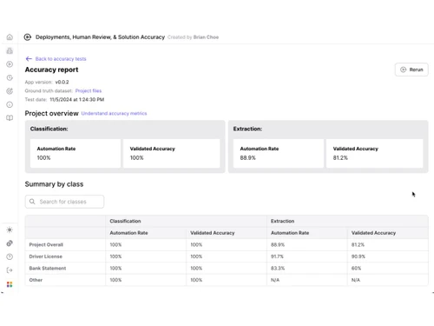This screenshot has width=434, height=326.
Task: Focus the Search for classes field
Action: click(64, 202)
